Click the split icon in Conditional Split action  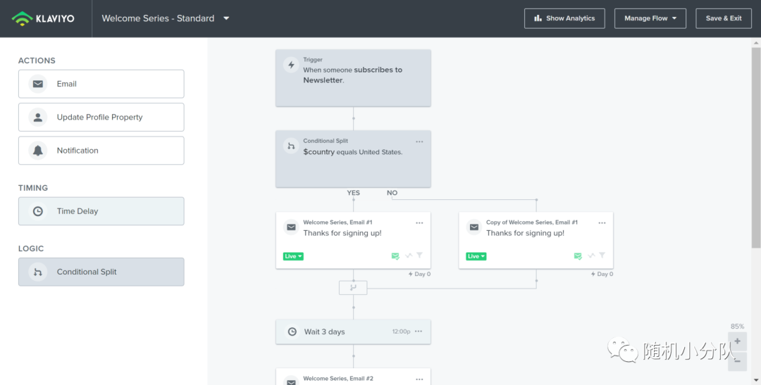[x=38, y=272]
